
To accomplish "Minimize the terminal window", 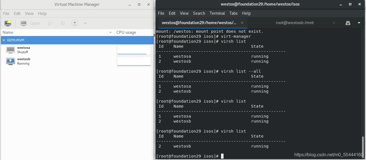I will [341, 4].
